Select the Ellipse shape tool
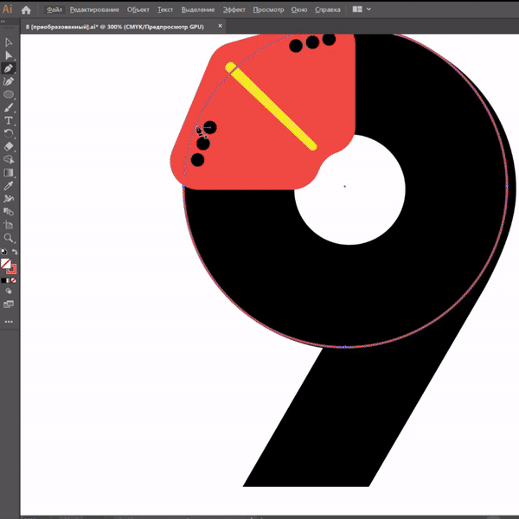This screenshot has height=519, width=519. [9, 94]
